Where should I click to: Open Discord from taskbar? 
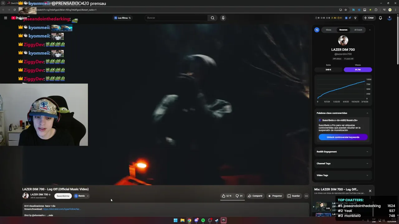196,220
